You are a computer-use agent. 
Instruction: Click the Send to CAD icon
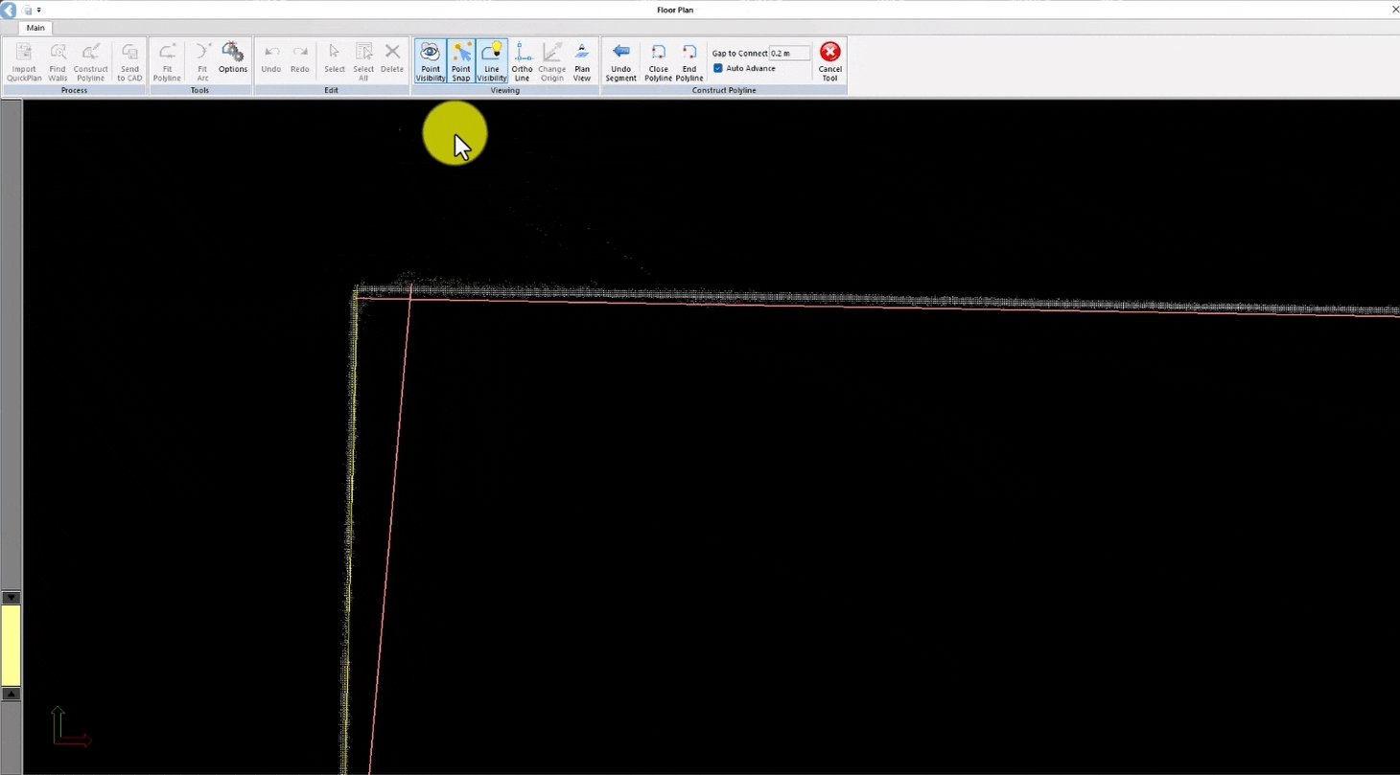(x=128, y=60)
